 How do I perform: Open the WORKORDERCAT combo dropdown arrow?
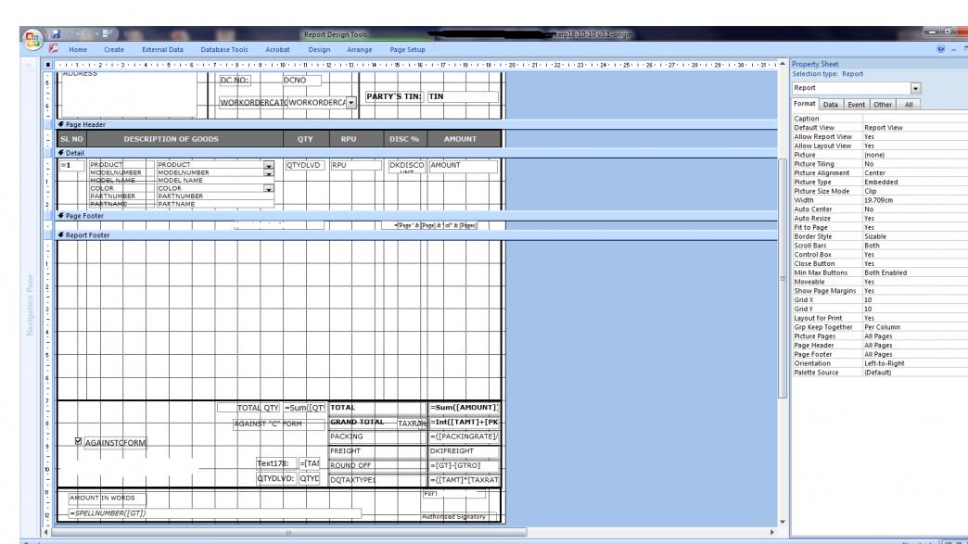coord(350,102)
